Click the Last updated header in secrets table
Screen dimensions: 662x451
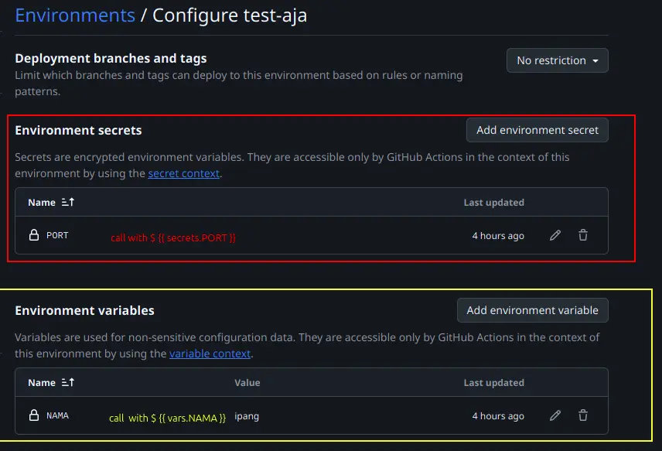(494, 202)
